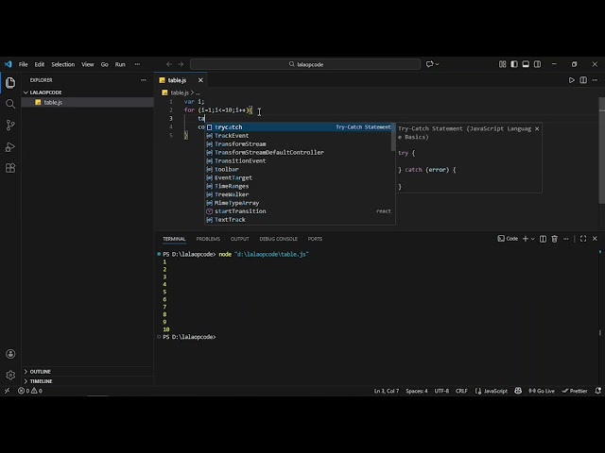
Task: Switch to the PROBLEMS tab
Action: pyautogui.click(x=208, y=239)
